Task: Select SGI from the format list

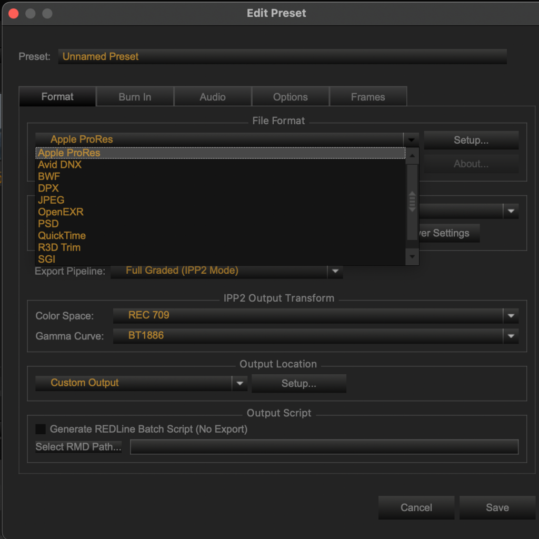Action: [x=221, y=259]
